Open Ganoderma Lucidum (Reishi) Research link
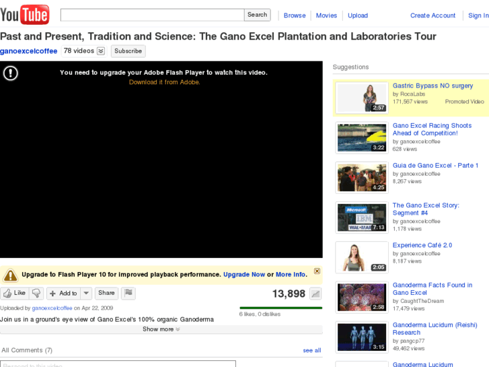 point(435,329)
